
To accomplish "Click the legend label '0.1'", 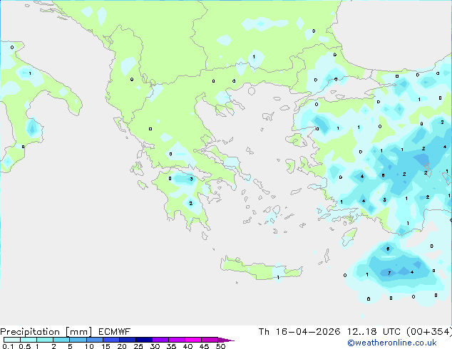I will (x=8, y=346).
